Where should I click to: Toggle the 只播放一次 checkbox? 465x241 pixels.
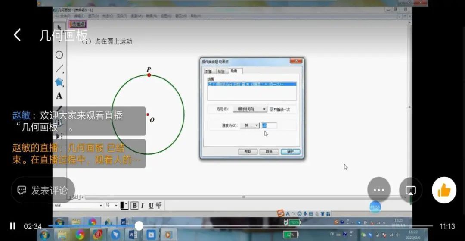271,110
